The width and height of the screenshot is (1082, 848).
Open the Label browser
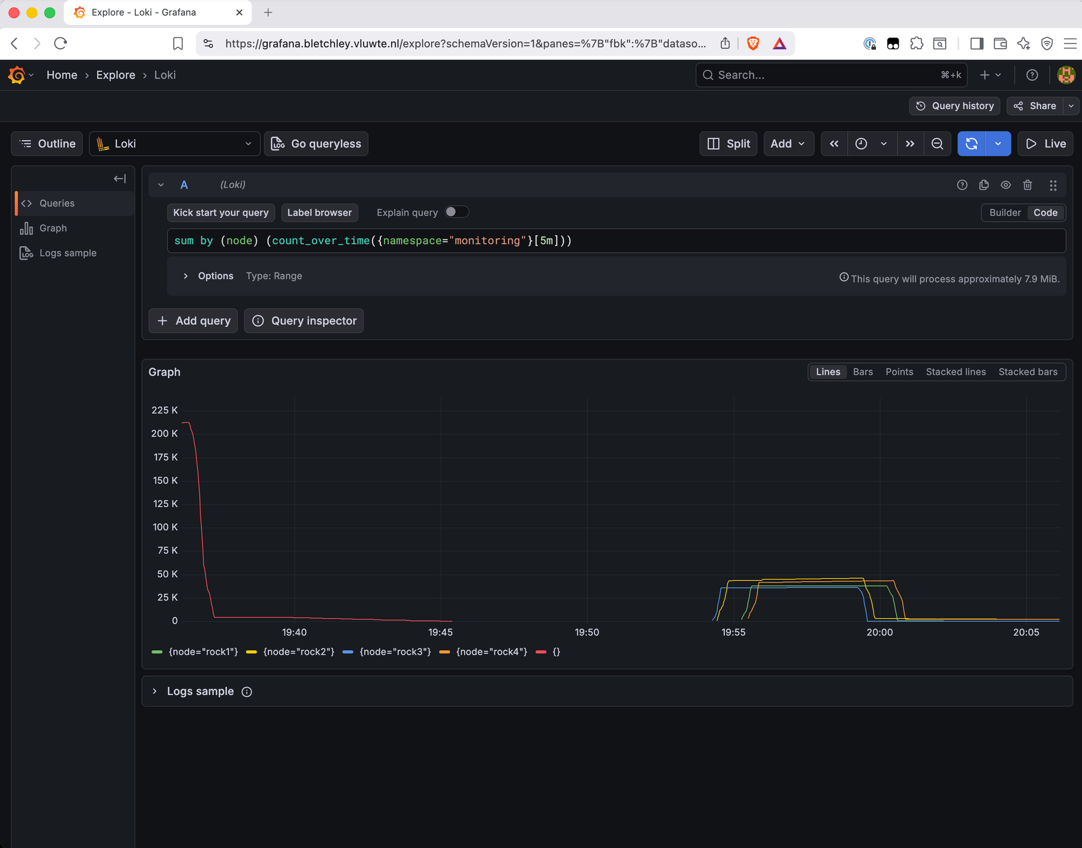pyautogui.click(x=319, y=212)
